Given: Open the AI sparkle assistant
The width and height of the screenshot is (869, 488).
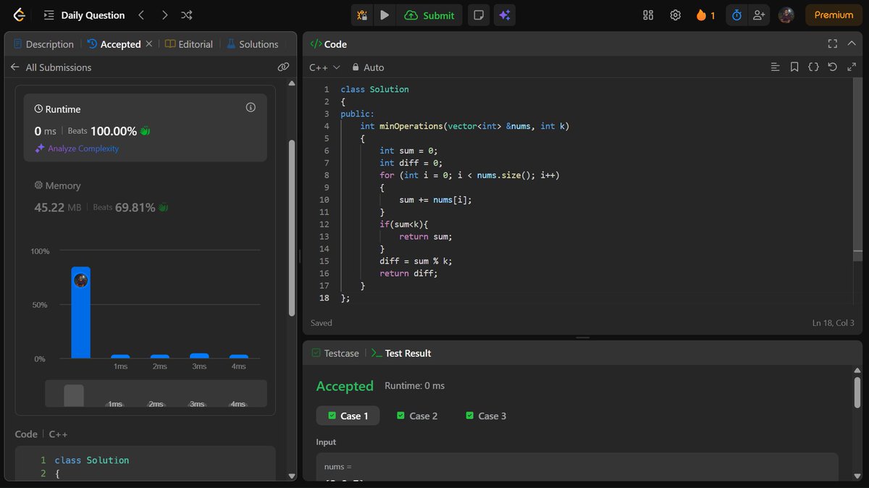Looking at the screenshot, I should [505, 15].
